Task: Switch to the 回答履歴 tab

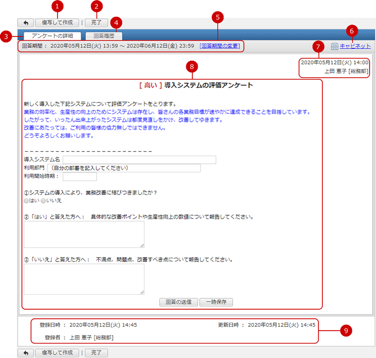Action: tap(103, 36)
